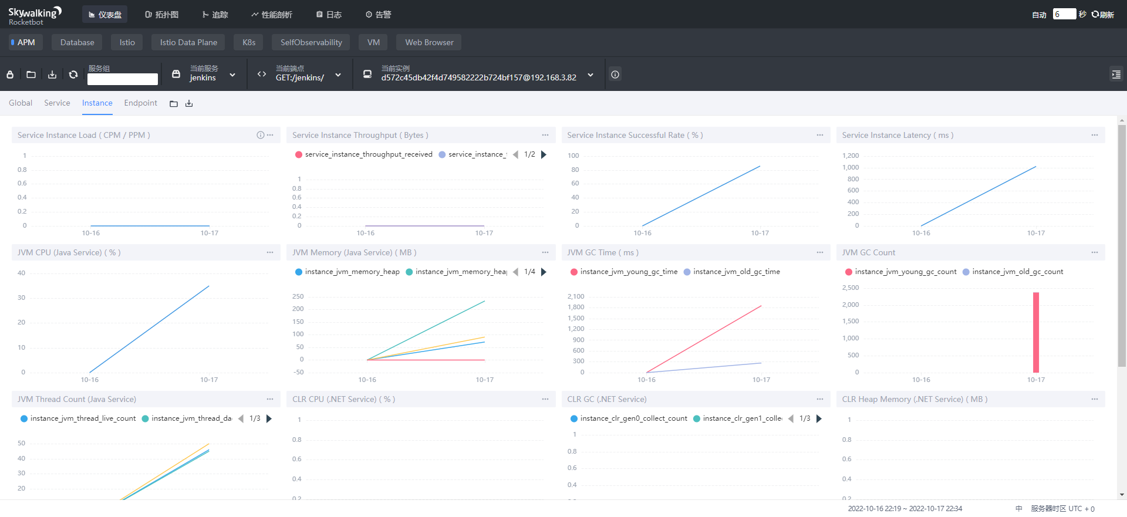1127x517 pixels.
Task: Open more menu on JVM Thread Count panel
Action: [x=270, y=399]
